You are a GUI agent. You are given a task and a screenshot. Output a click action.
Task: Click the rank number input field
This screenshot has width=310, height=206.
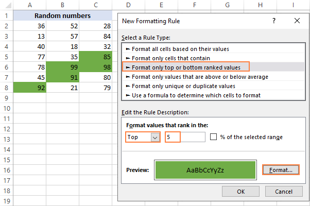[185, 138]
